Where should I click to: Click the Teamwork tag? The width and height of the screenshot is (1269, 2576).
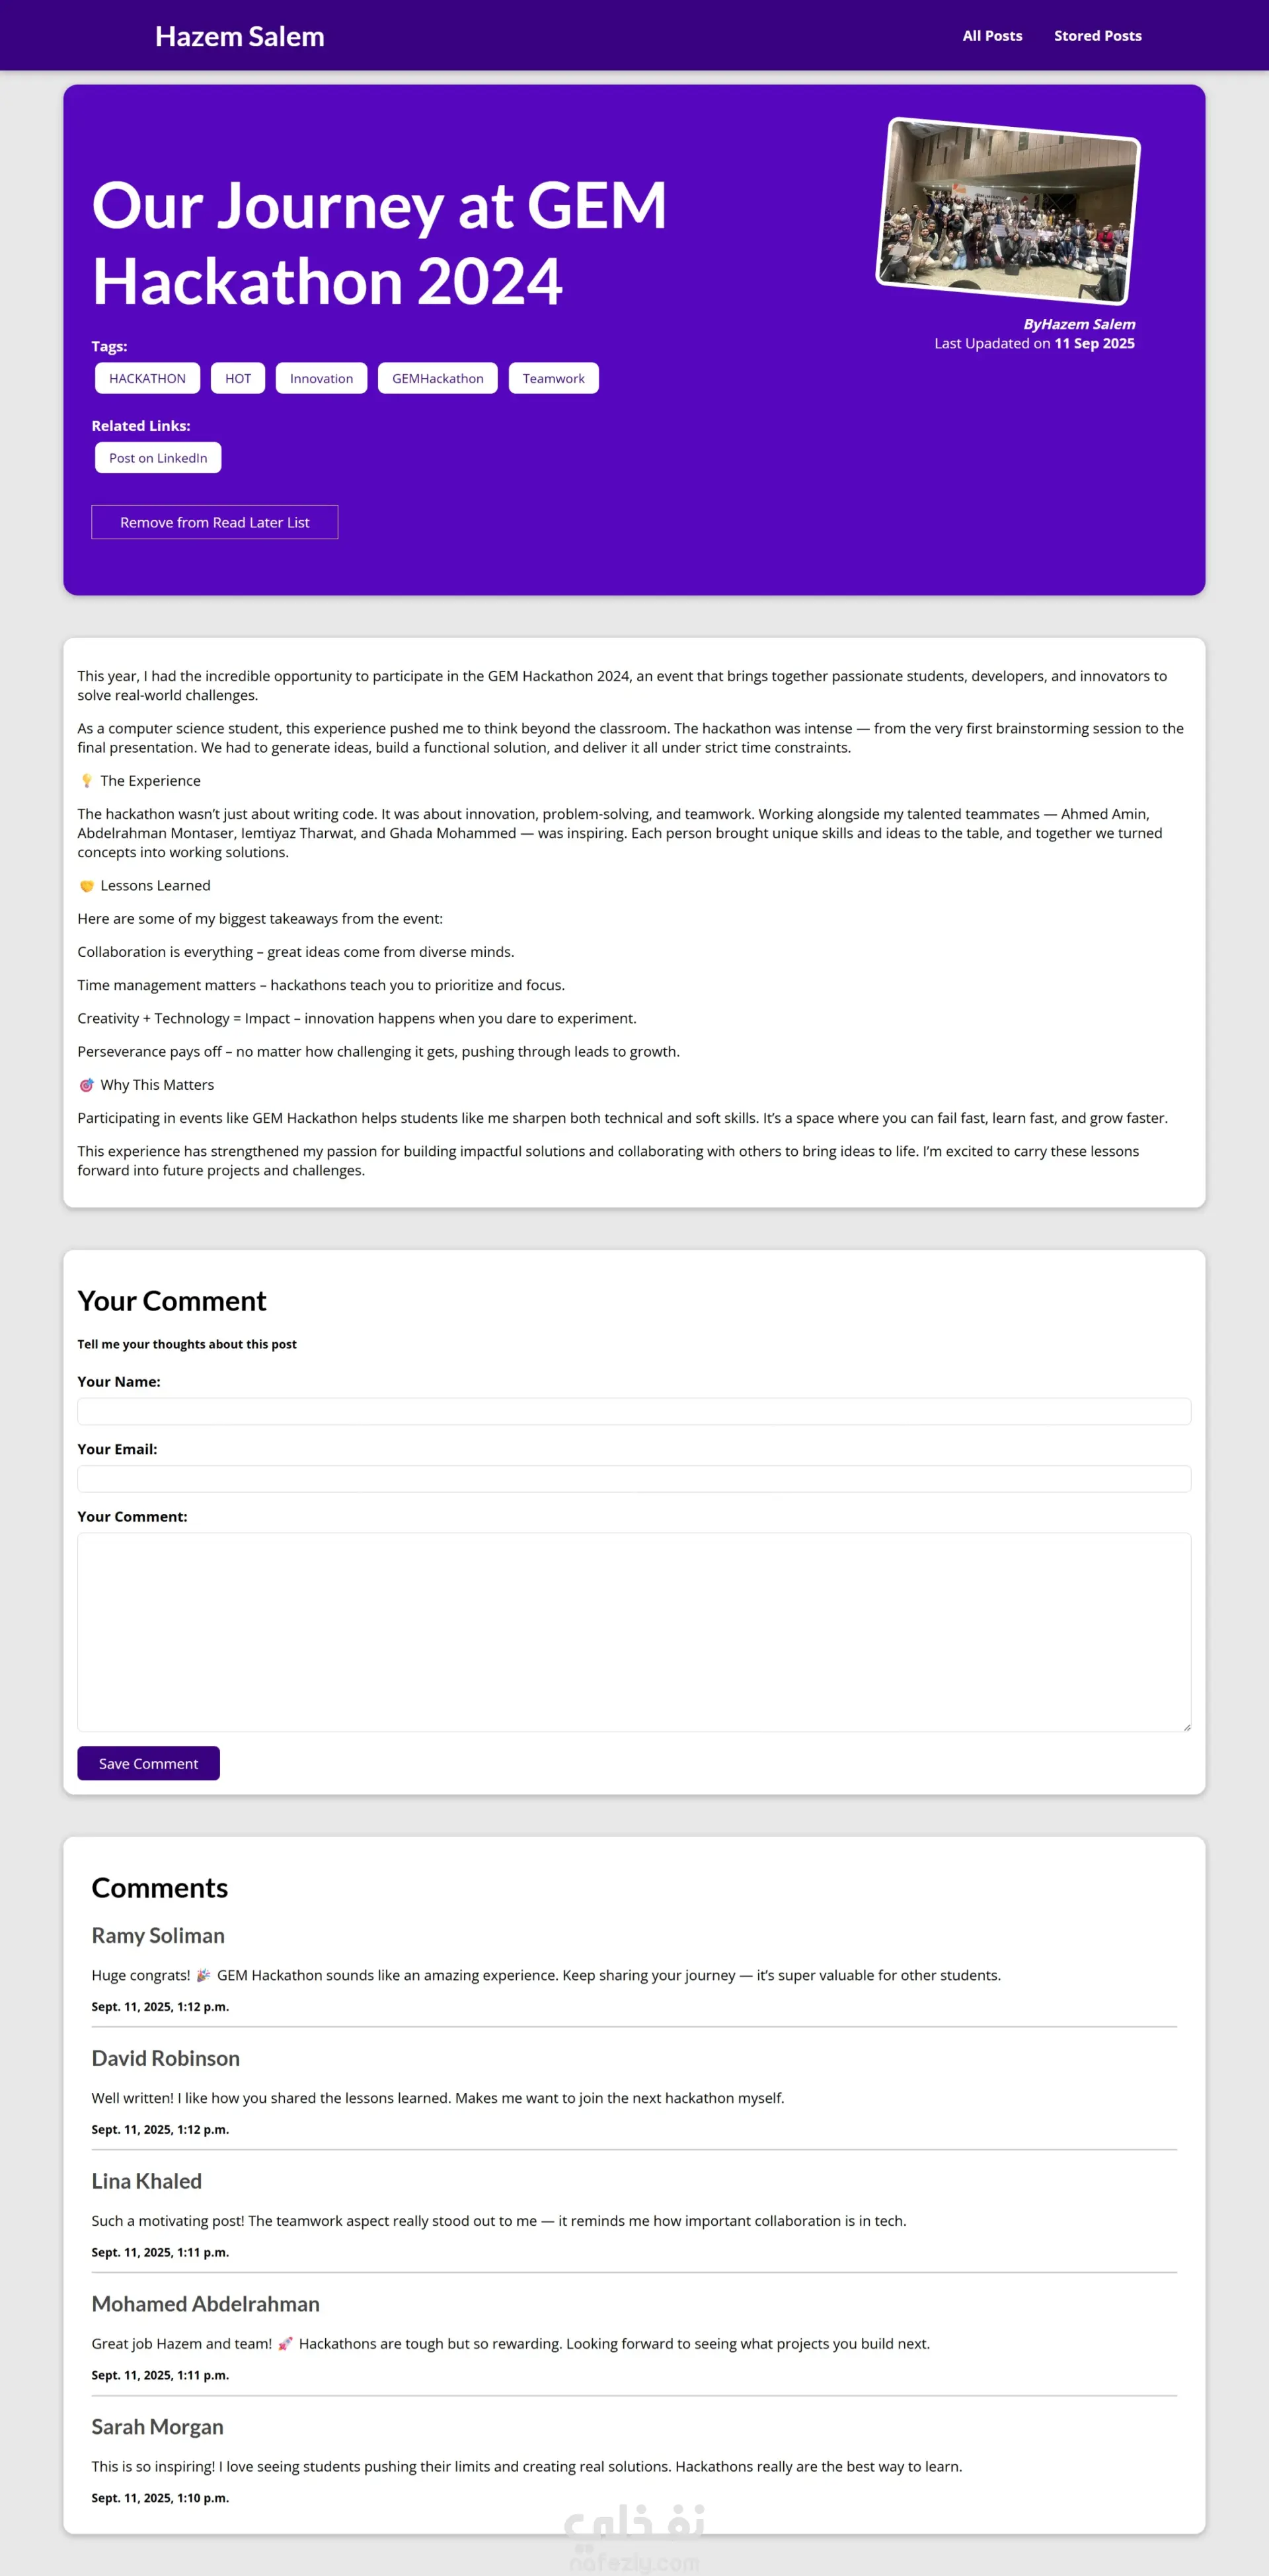(x=553, y=378)
